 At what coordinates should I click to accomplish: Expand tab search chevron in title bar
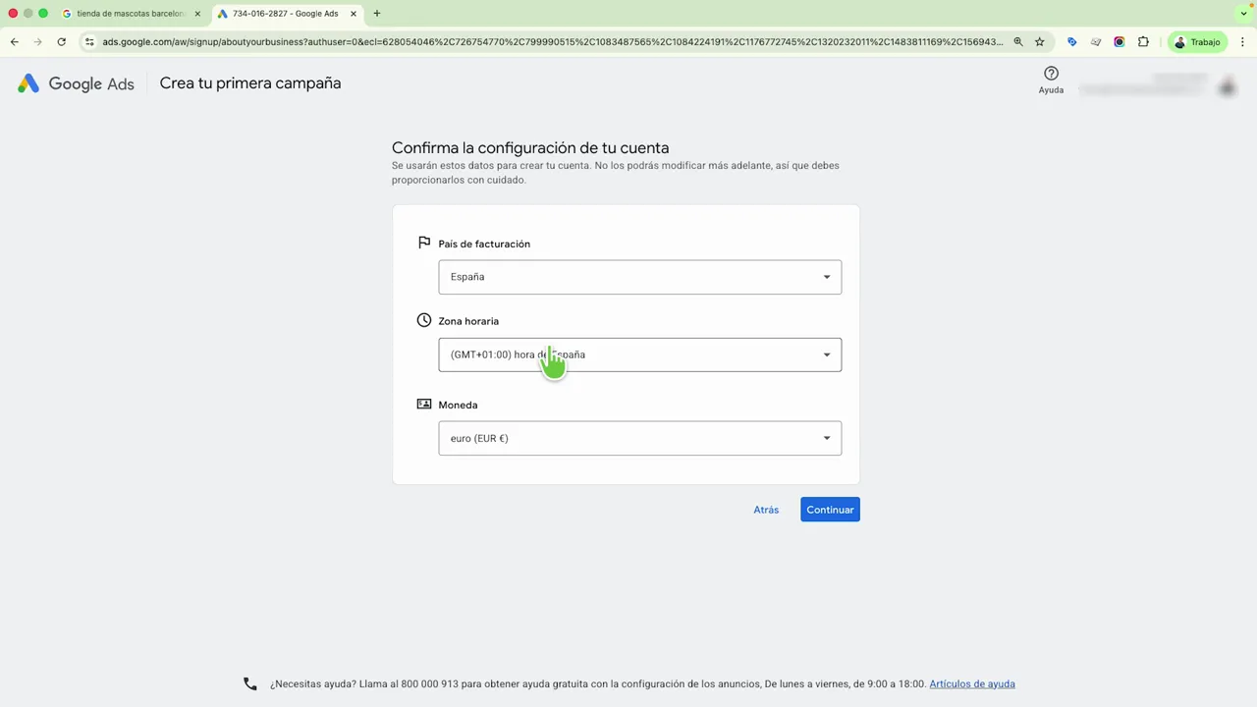click(1243, 14)
